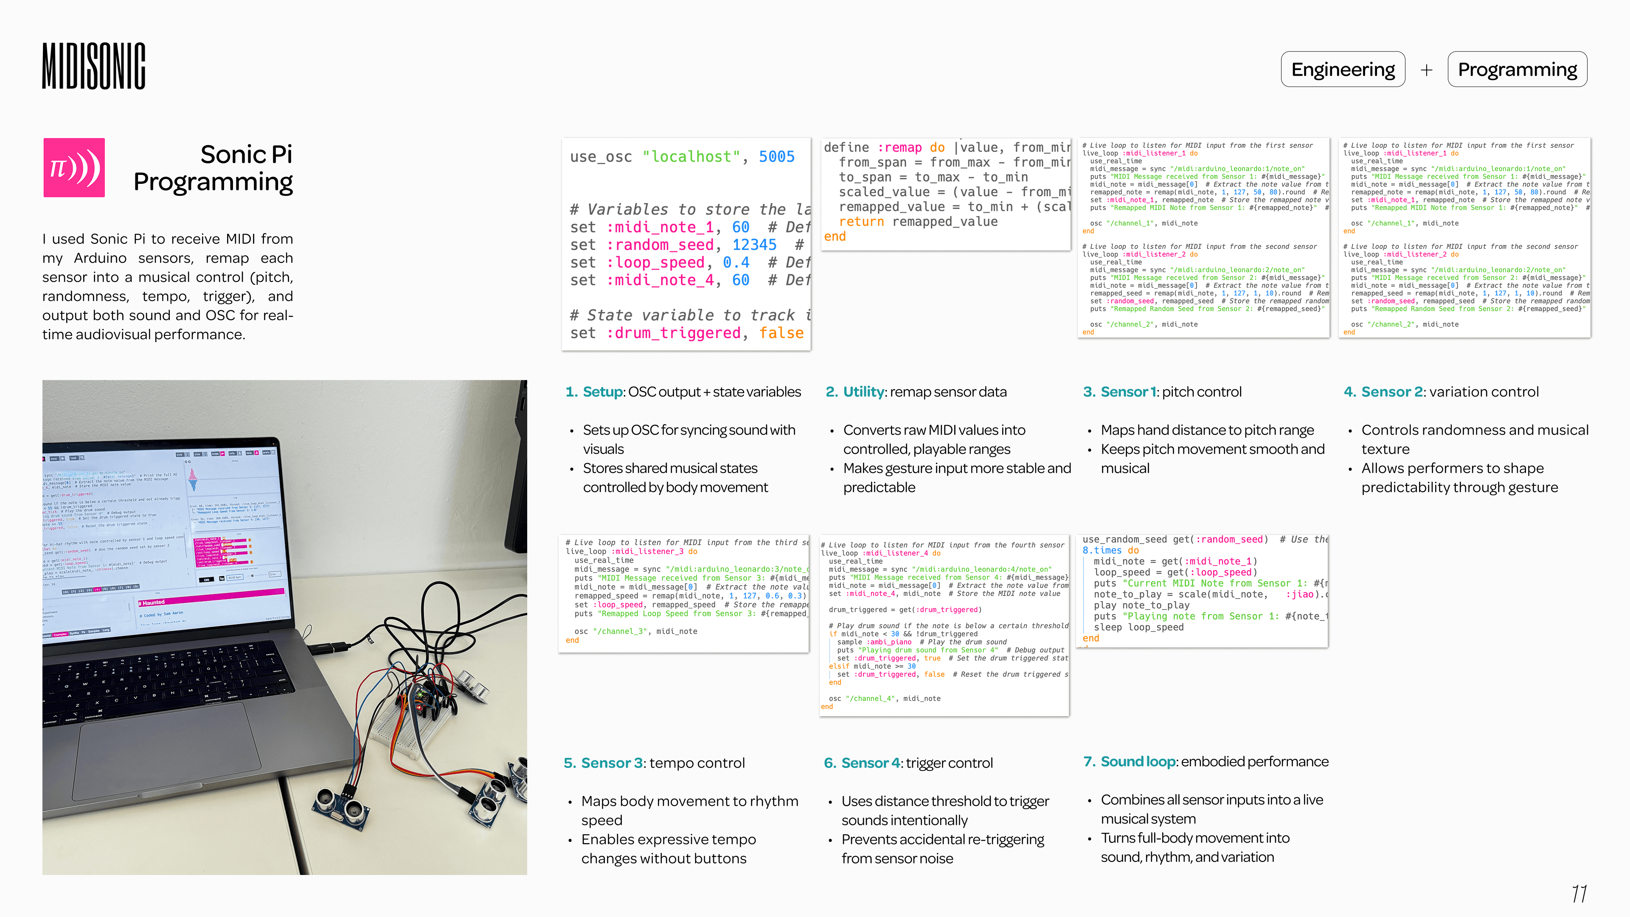The width and height of the screenshot is (1630, 917).
Task: Click the plus sign between the tags
Action: (x=1426, y=70)
